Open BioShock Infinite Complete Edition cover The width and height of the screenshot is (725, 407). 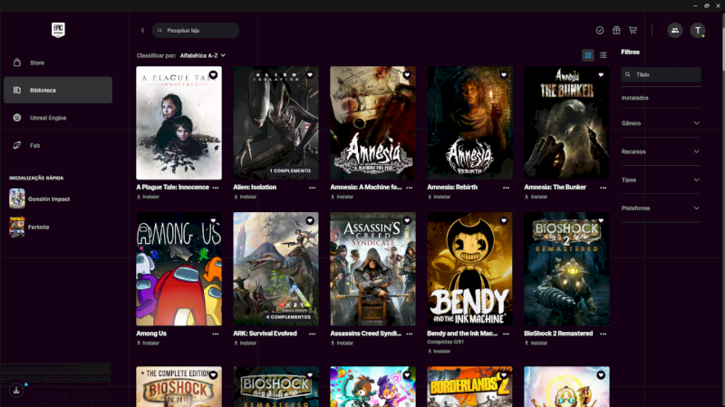tap(179, 387)
